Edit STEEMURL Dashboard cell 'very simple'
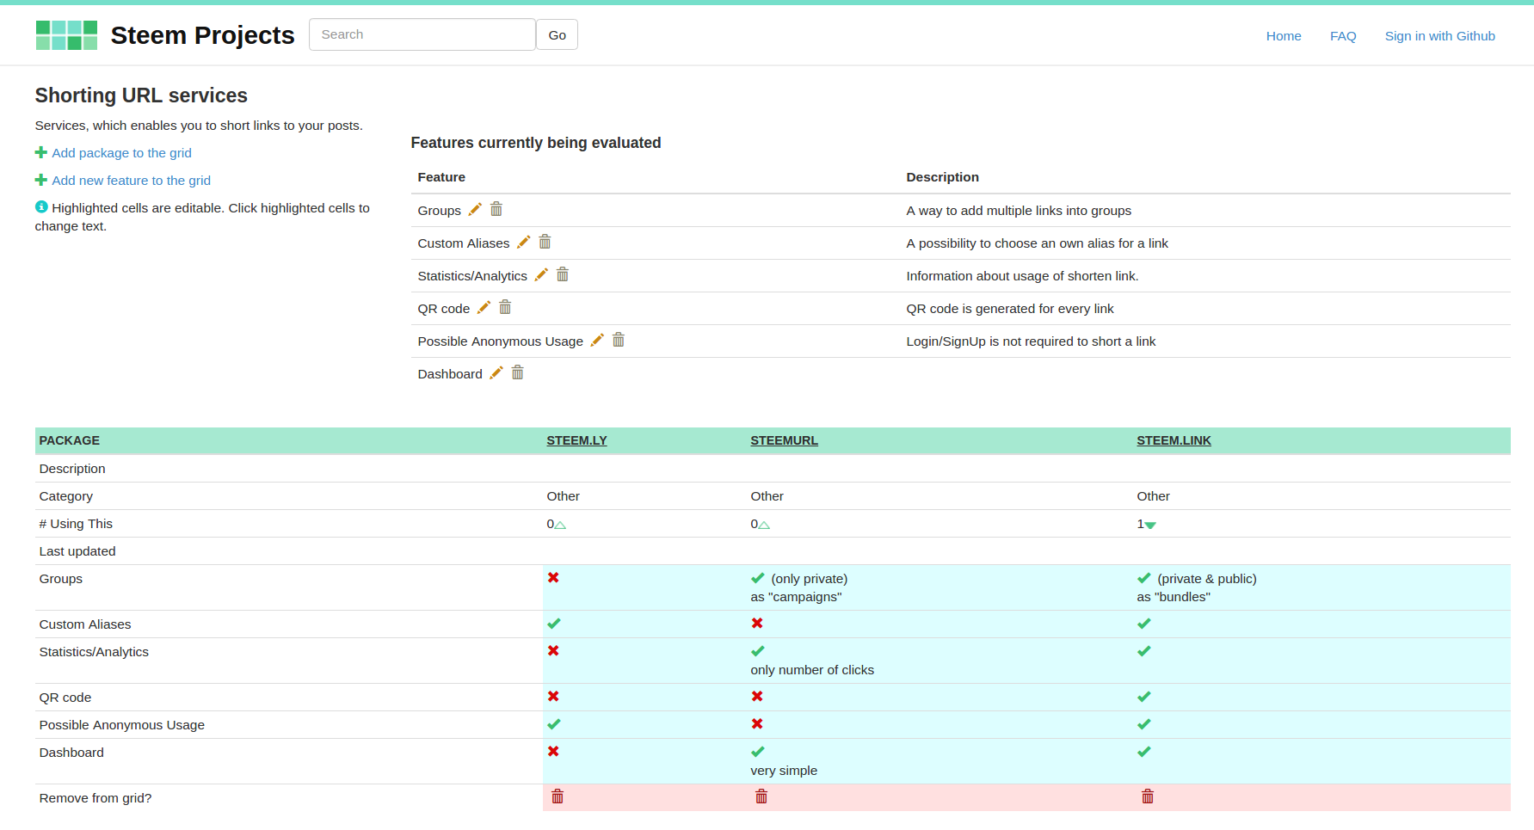The width and height of the screenshot is (1534, 830). coord(939,761)
